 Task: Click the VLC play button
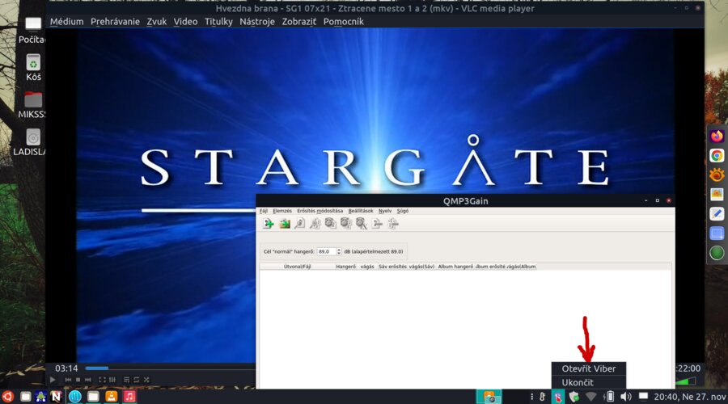point(53,380)
